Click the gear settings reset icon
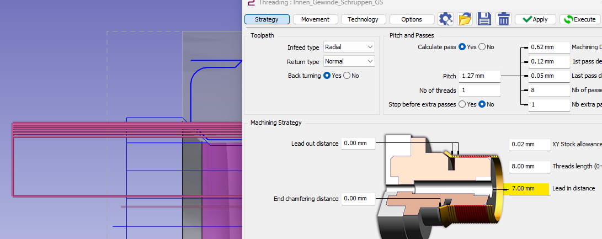 tap(445, 19)
